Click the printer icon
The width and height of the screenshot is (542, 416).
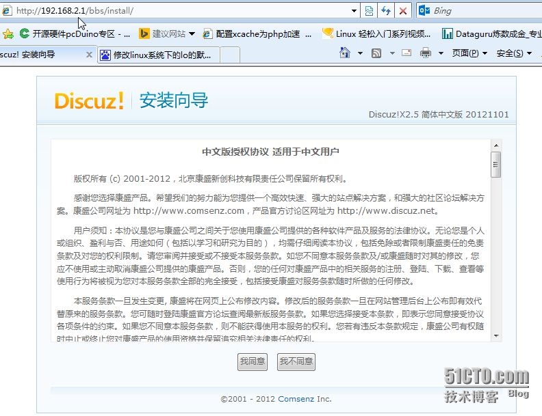[x=426, y=53]
